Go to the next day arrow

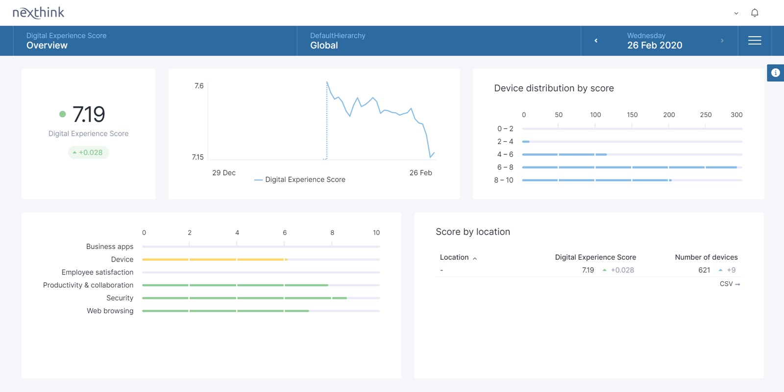pos(722,41)
